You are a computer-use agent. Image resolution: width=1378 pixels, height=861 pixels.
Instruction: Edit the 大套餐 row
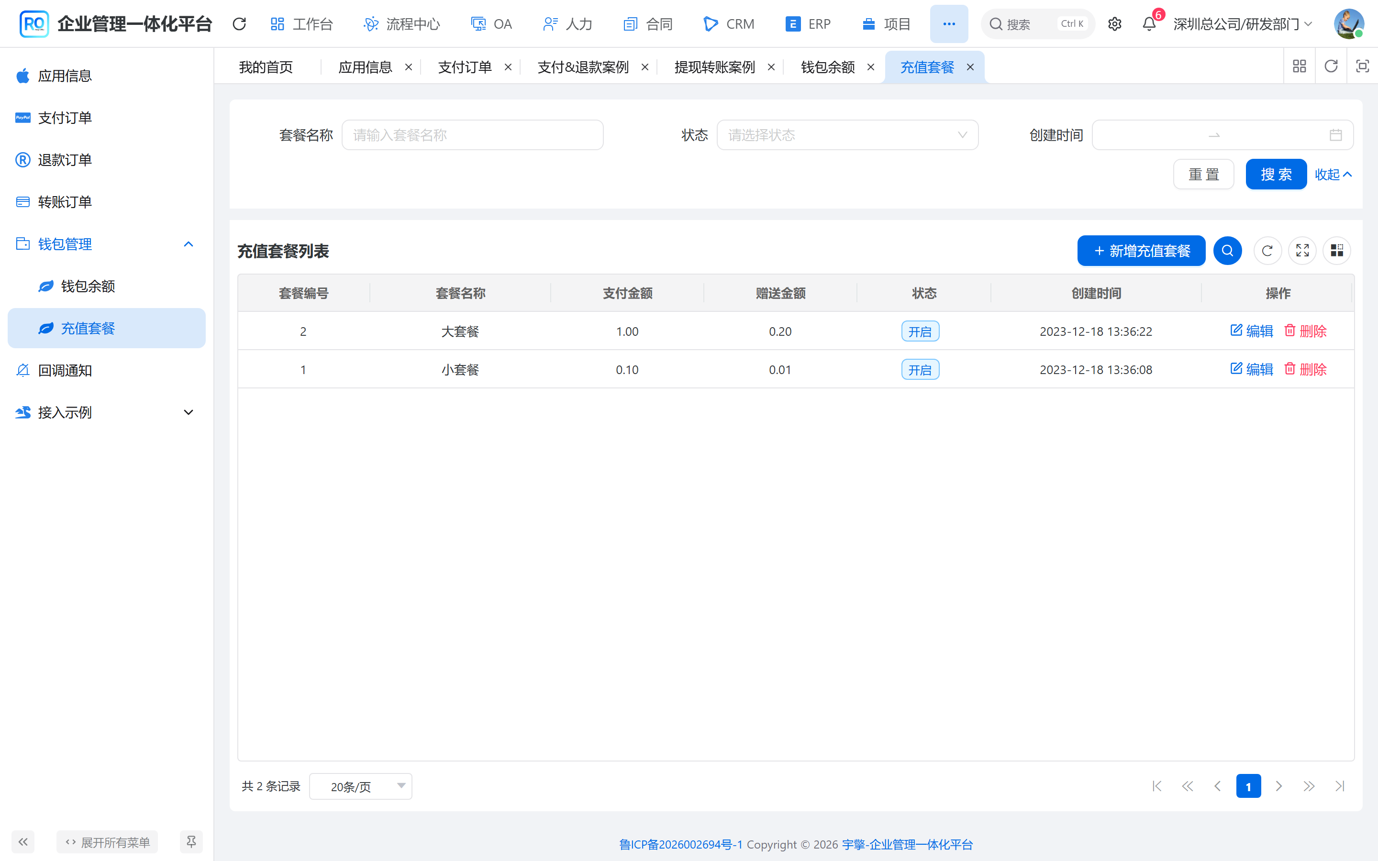coord(1251,331)
